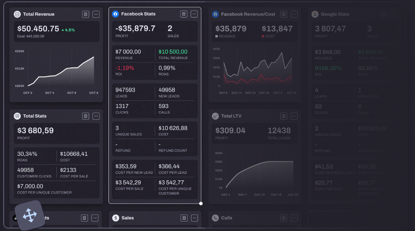Click the Total Revenue chart logo icon

[x=17, y=14]
